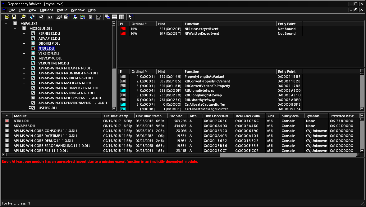The image size is (366, 207).
Task: Collapse the MOZGLUE.DLL tree node
Action: click(15, 28)
